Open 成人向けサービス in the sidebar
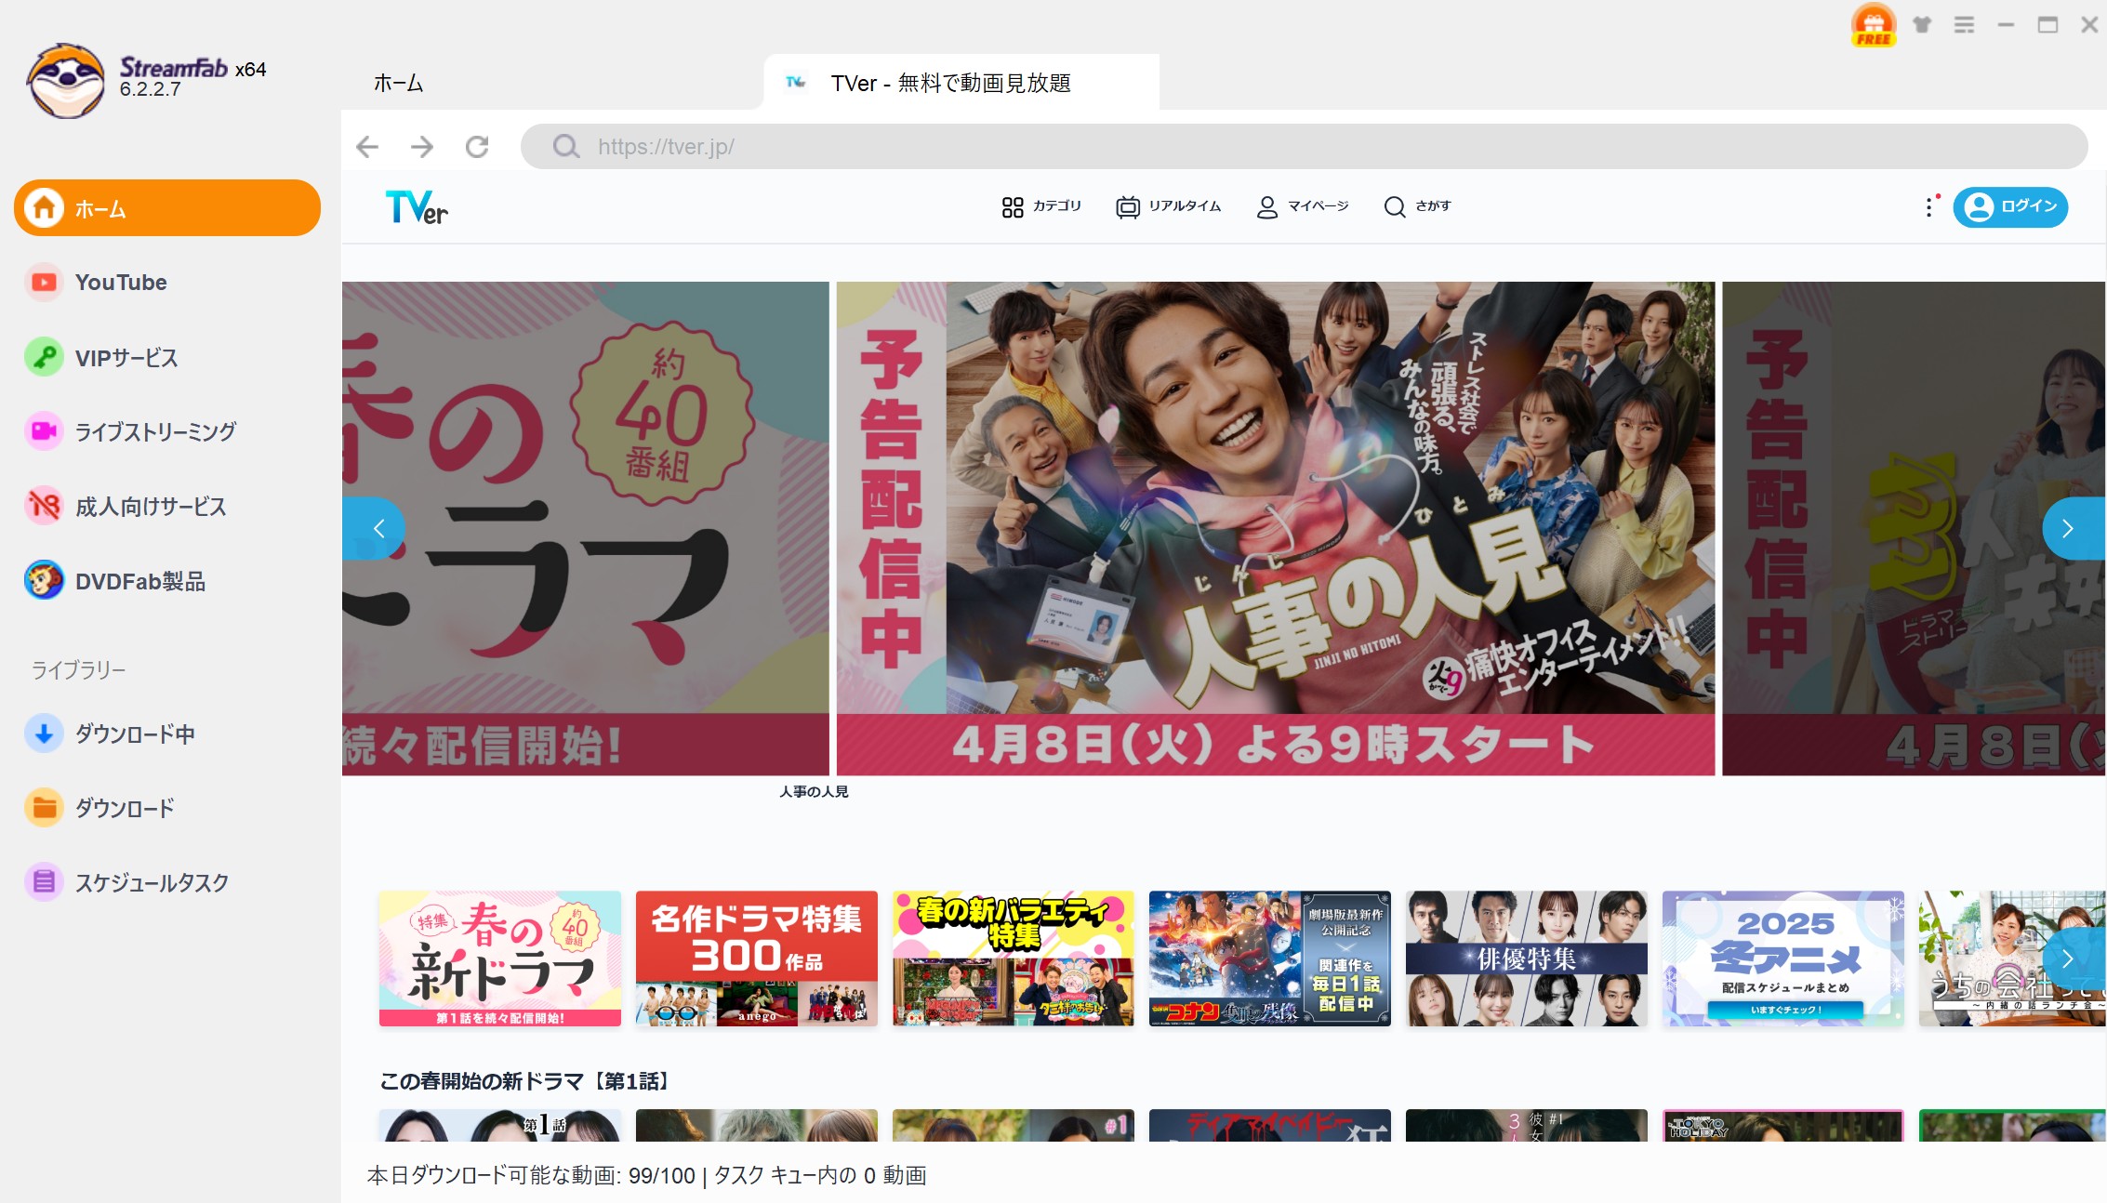This screenshot has height=1203, width=2107. click(x=167, y=506)
